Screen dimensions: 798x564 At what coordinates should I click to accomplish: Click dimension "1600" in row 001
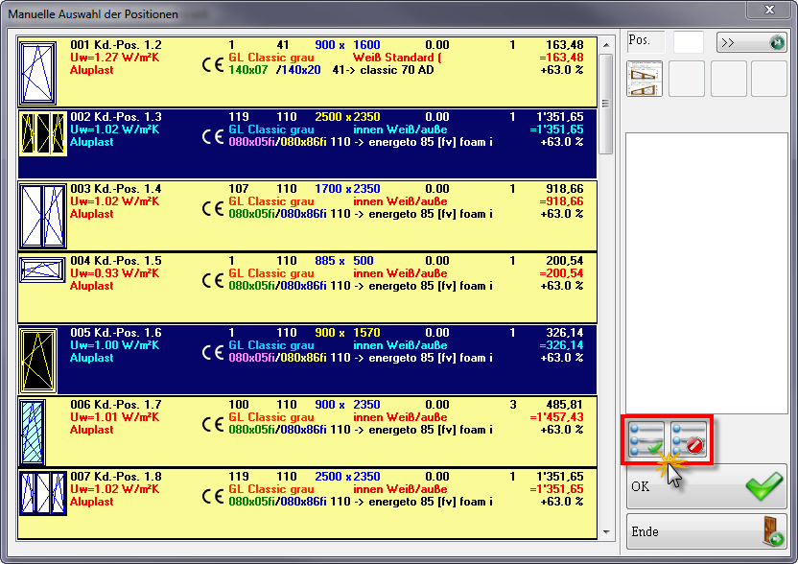tap(367, 45)
